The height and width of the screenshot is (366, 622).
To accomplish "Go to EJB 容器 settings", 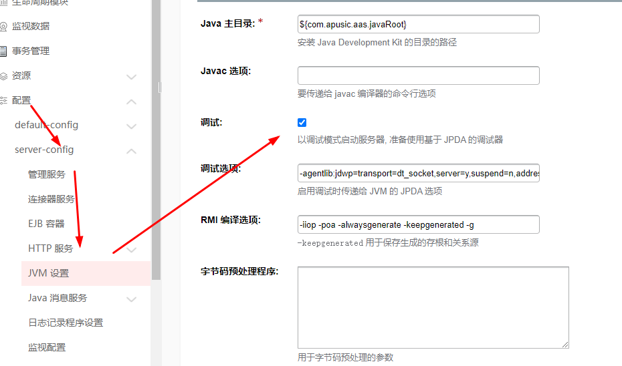I will (x=46, y=224).
